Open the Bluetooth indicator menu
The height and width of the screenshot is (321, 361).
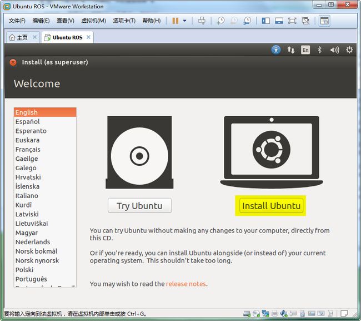click(319, 50)
